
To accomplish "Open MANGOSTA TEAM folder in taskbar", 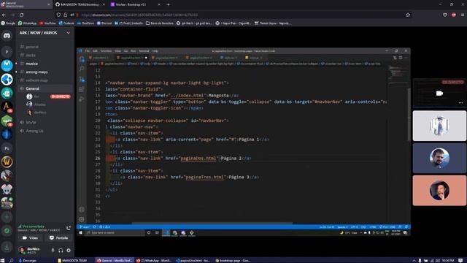I will (x=72, y=260).
